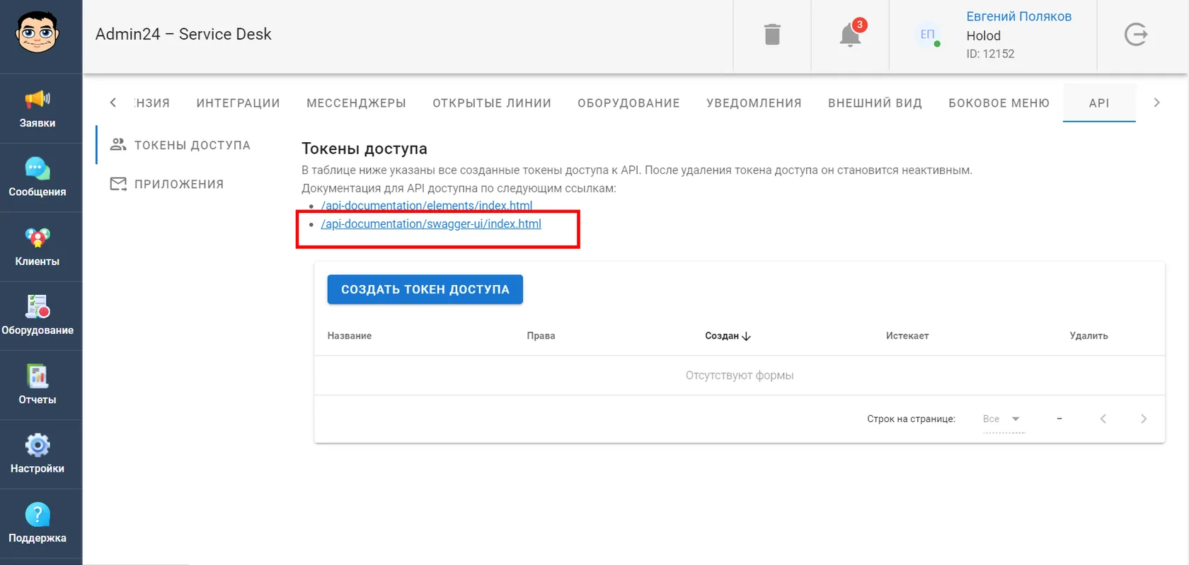Image resolution: width=1189 pixels, height=565 pixels.
Task: Open ВНЕШНИЙ ВИД tab
Action: click(x=875, y=103)
